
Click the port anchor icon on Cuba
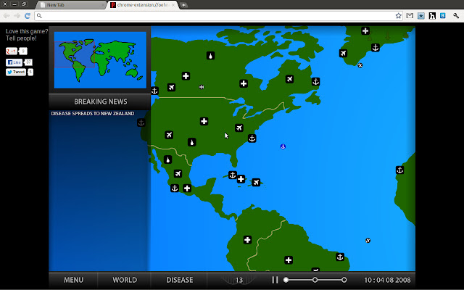pos(233,175)
